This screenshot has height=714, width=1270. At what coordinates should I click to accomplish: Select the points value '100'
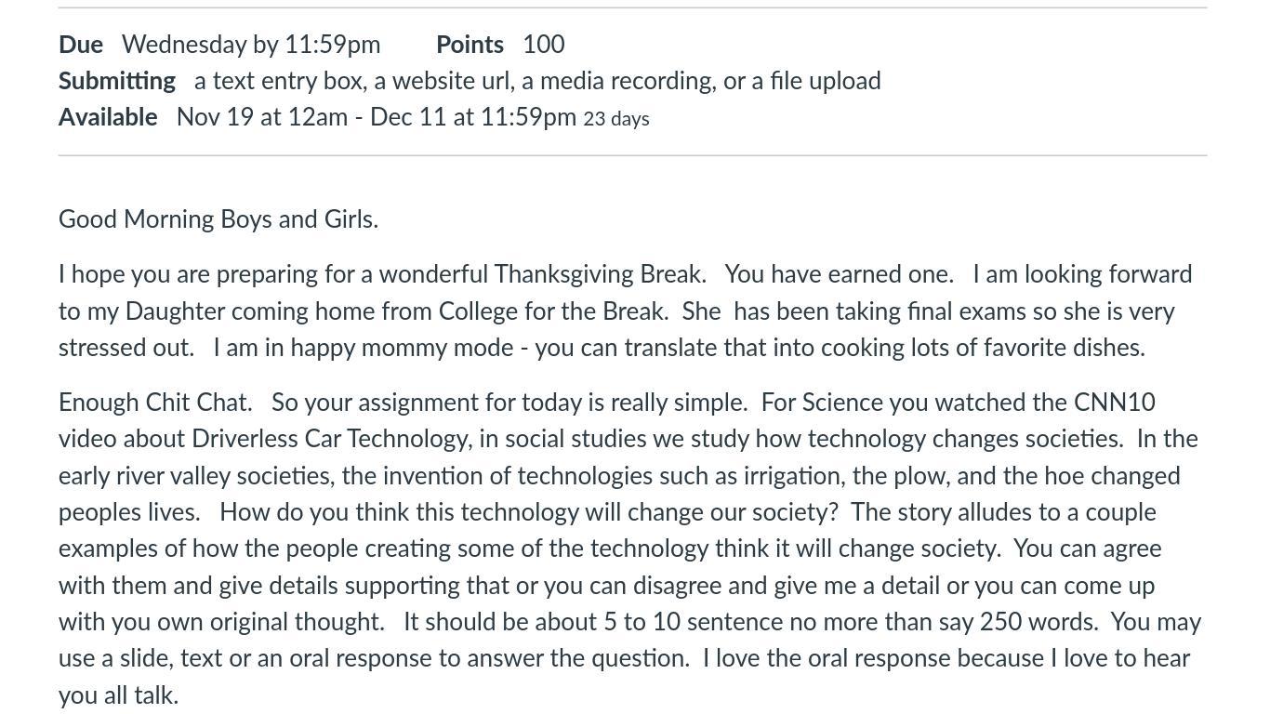[544, 45]
